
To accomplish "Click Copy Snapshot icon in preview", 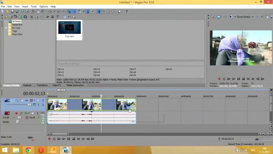I will pyautogui.click(x=267, y=17).
